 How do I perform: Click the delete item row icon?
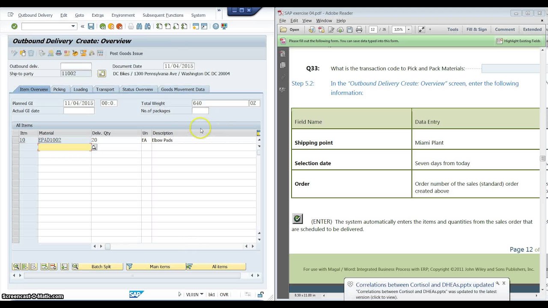(x=53, y=267)
